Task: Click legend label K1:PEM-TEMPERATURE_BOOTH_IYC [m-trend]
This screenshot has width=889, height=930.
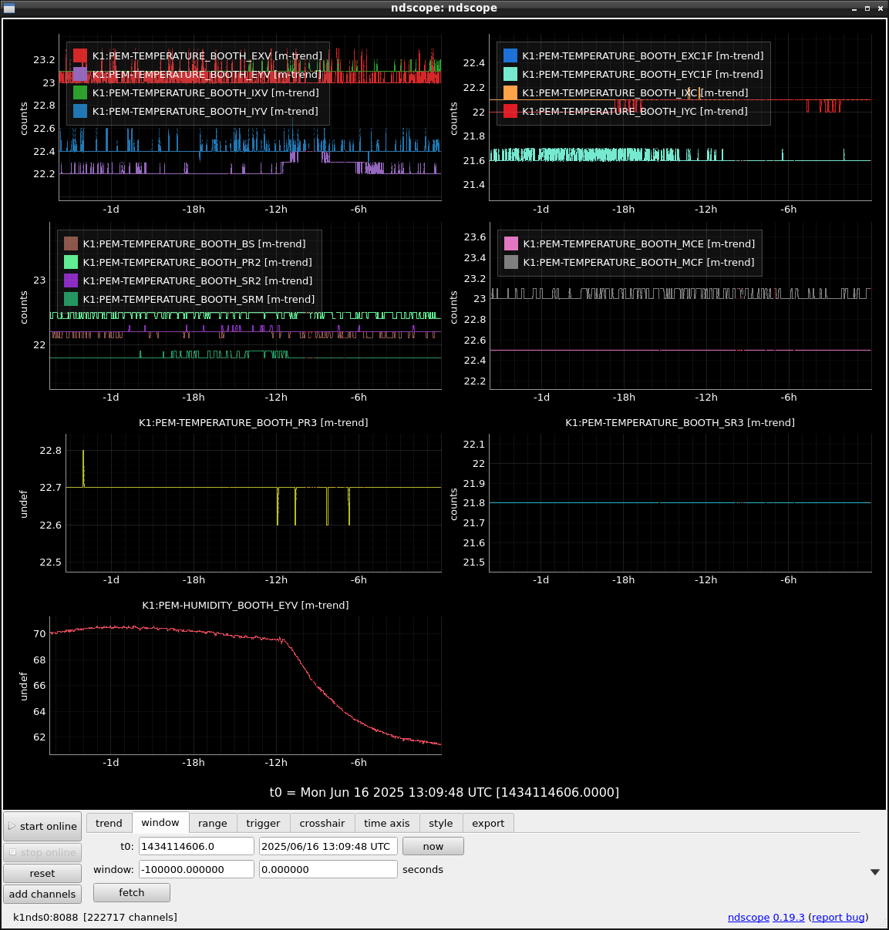Action: (x=635, y=112)
